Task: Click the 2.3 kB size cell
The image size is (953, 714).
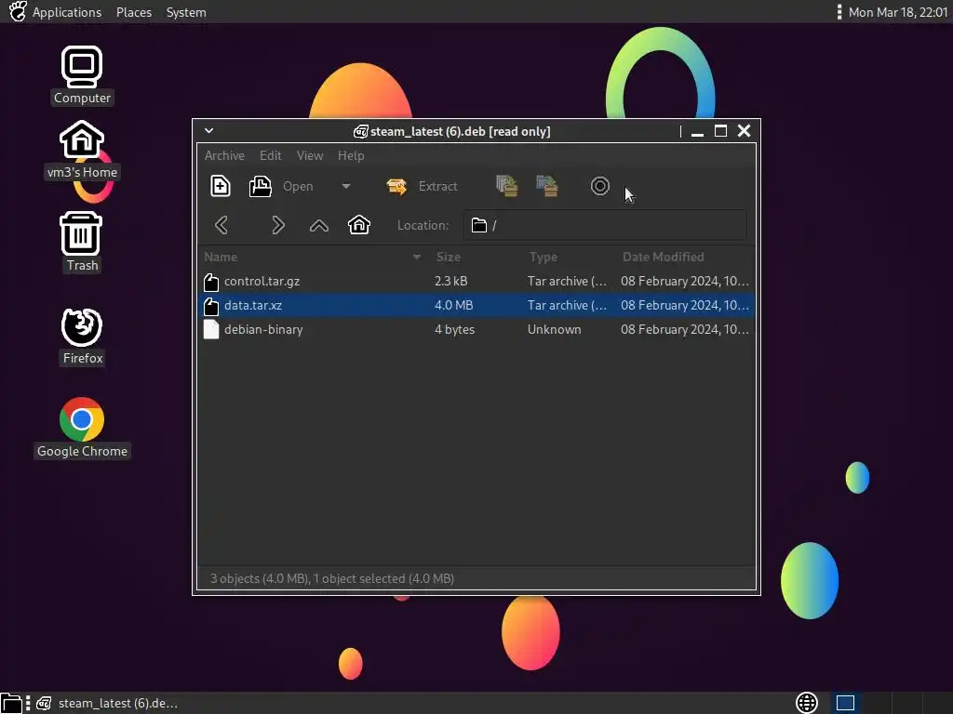Action: click(451, 281)
